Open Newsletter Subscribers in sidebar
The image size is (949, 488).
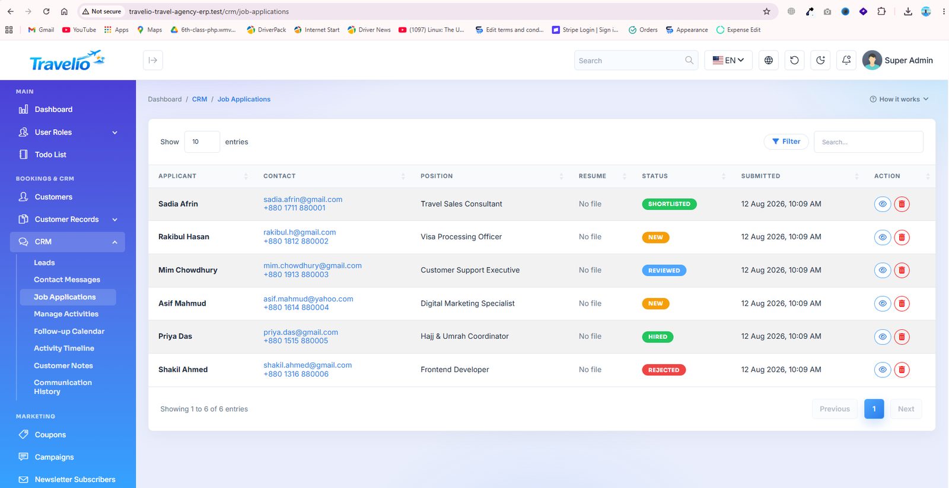coord(68,480)
